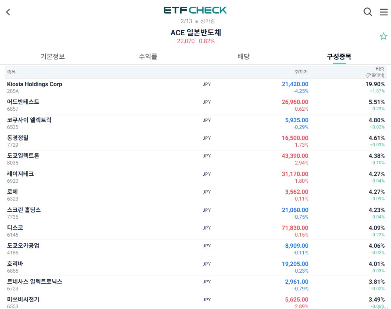Click the 4.23% weight value
391x309 pixels.
[377, 210]
